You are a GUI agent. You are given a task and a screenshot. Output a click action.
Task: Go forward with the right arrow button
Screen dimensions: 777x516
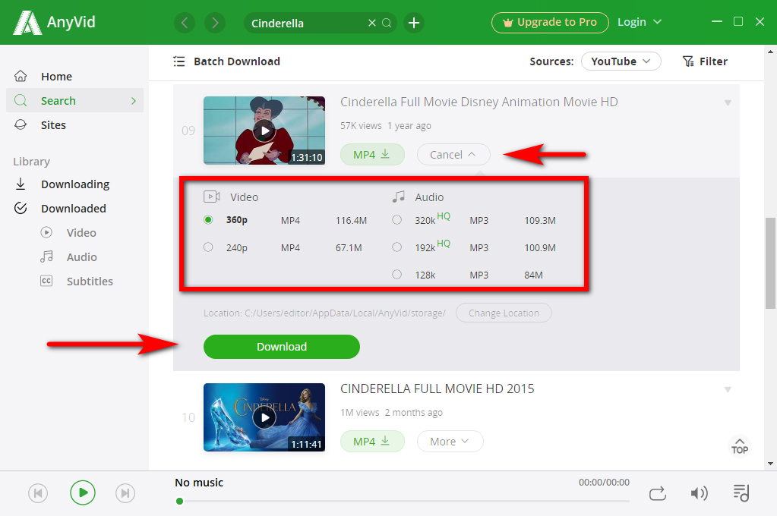[x=214, y=23]
